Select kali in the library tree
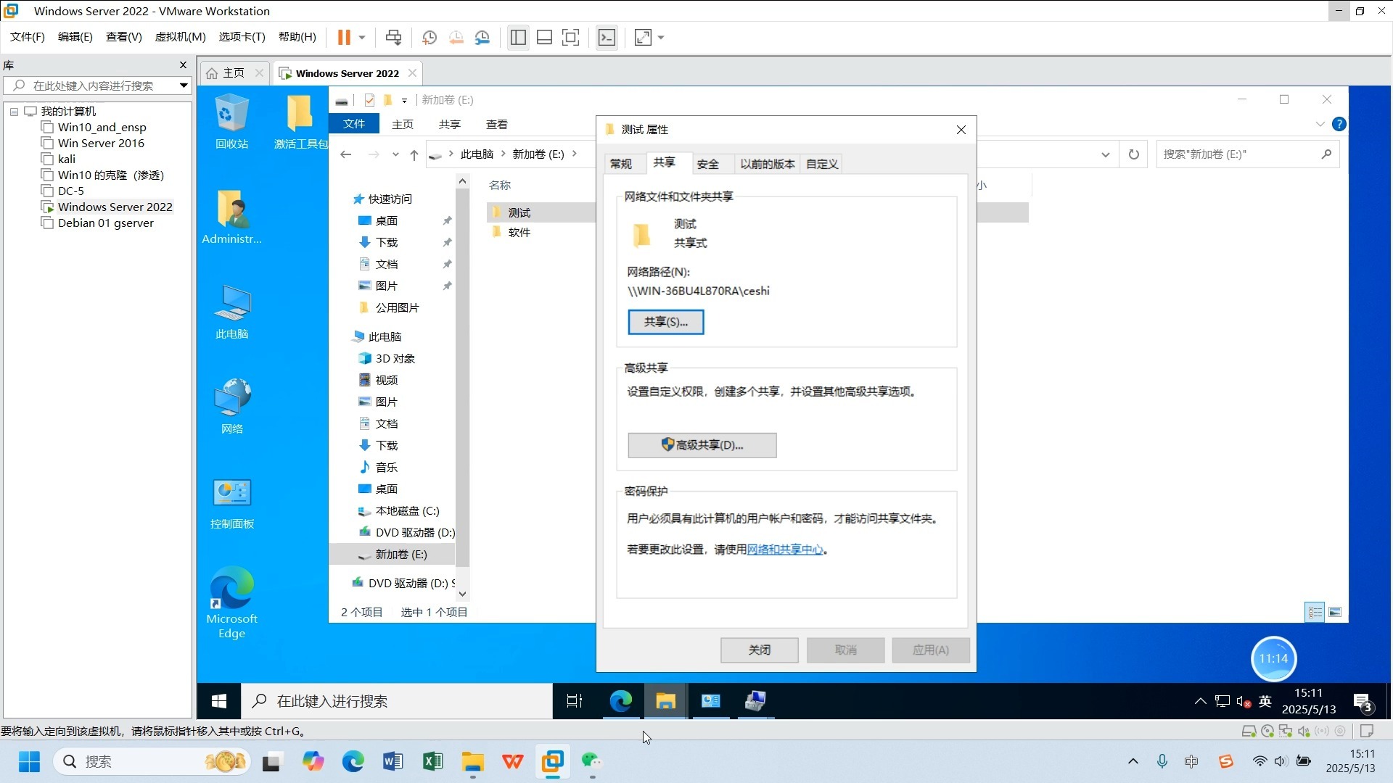Screen dimensions: 1393x783 [67, 159]
